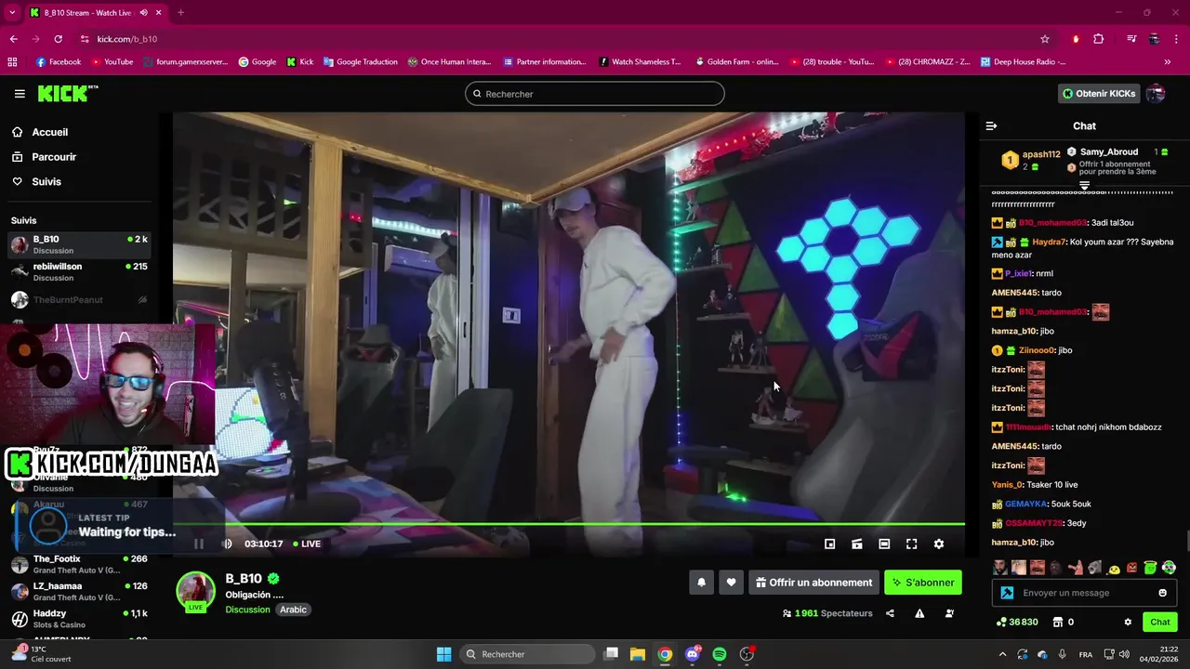Bookmark page with star icon
The width and height of the screenshot is (1190, 669).
pos(1045,39)
